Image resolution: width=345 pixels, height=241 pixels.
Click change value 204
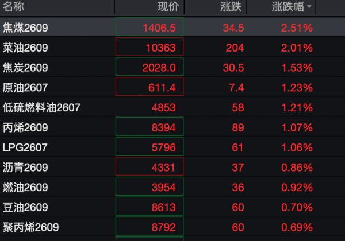pos(235,48)
